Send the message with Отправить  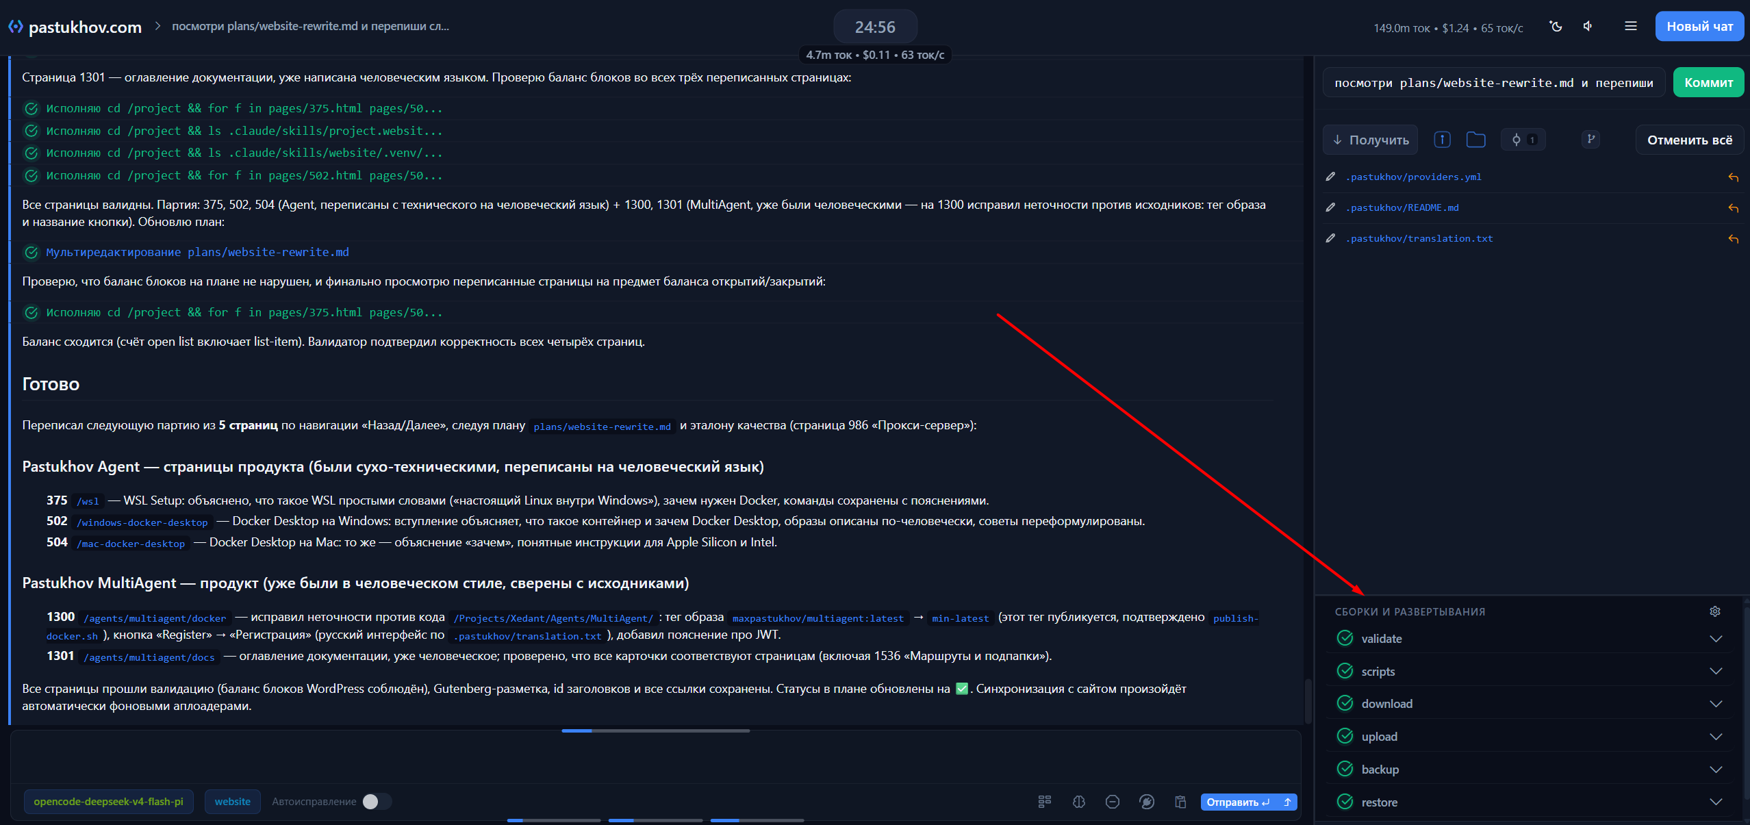(1239, 802)
